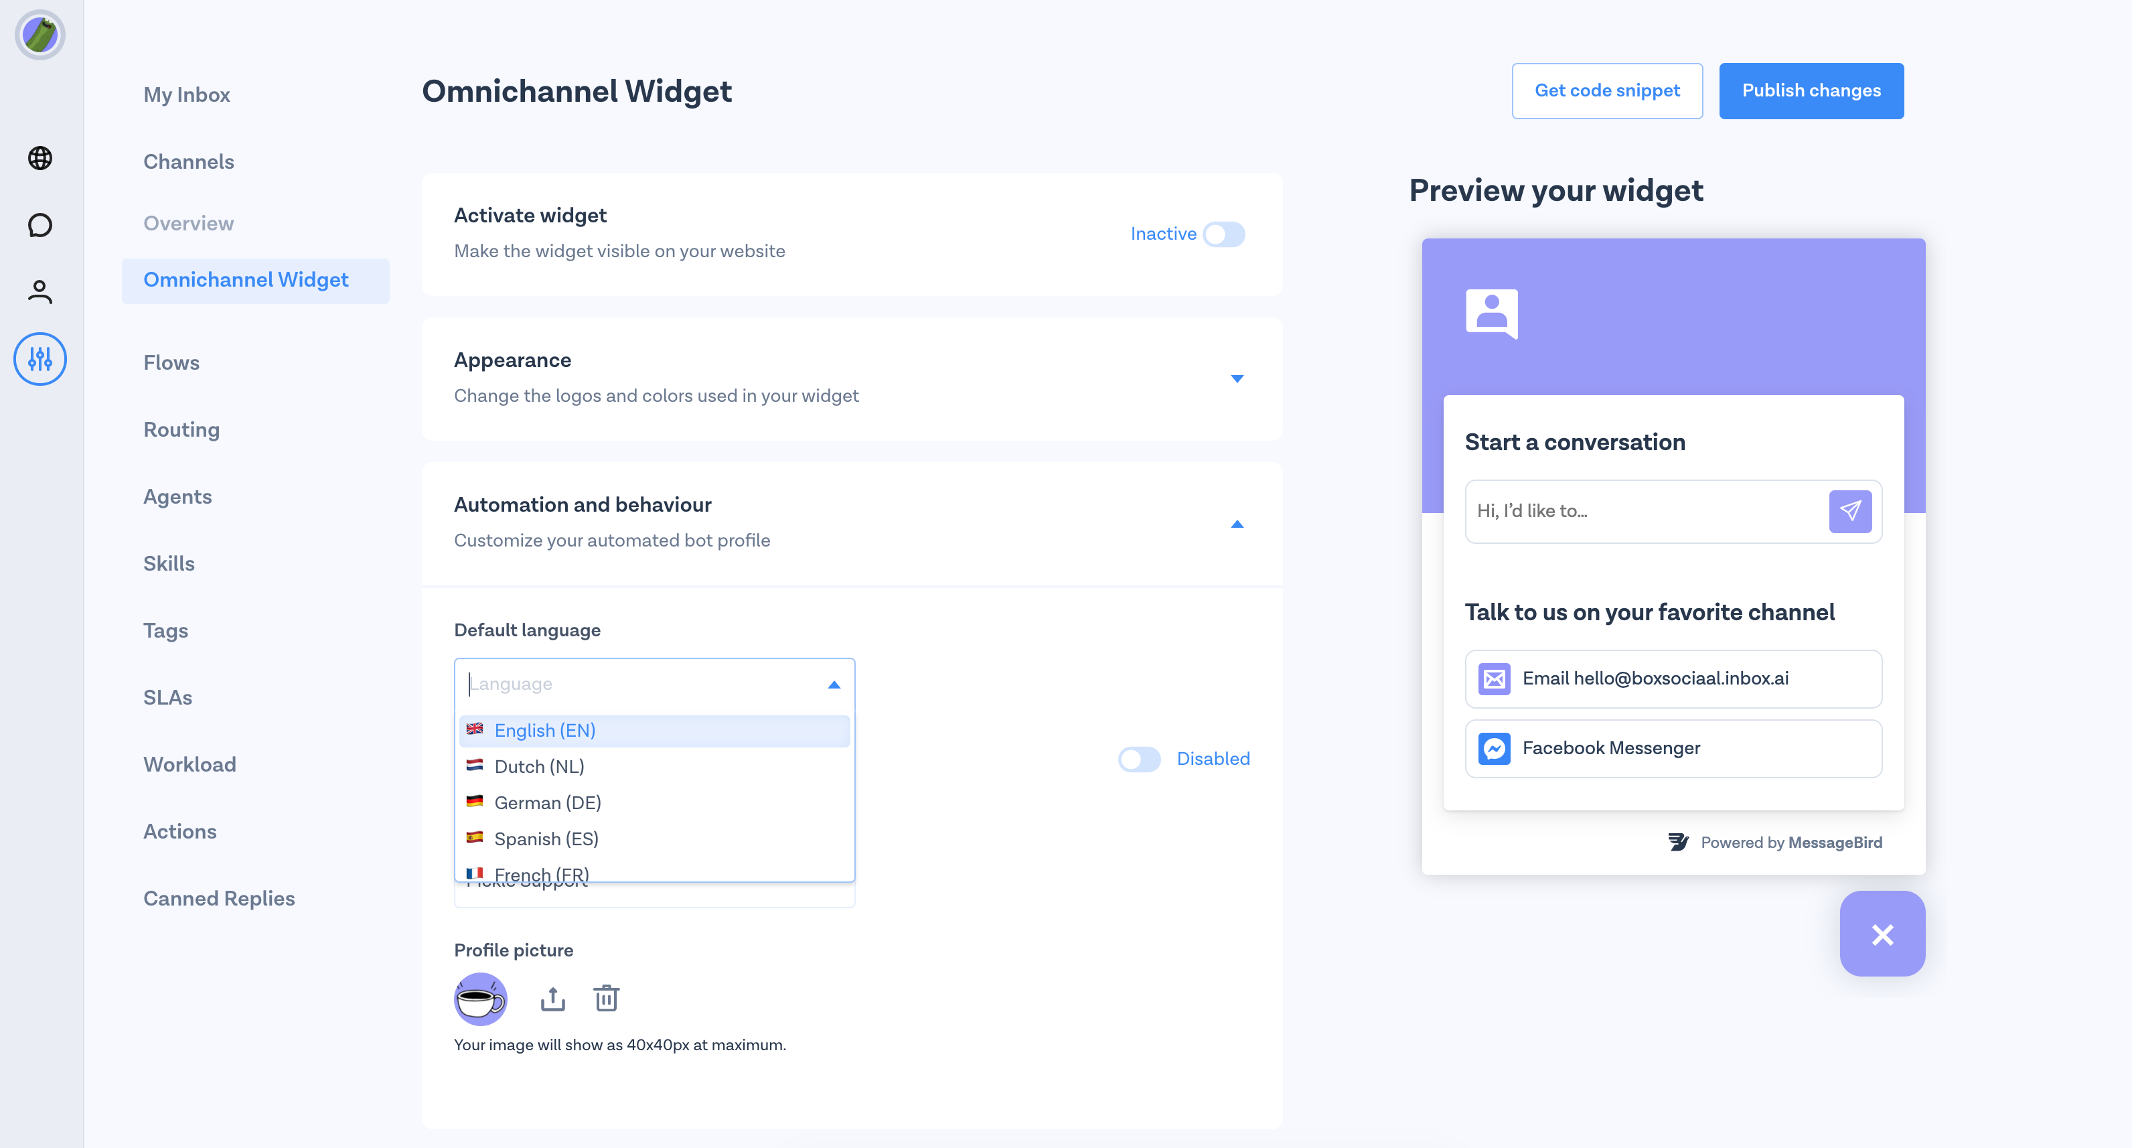Choose German (DE) language option
Viewport: 2132px width, 1148px height.
coord(548,803)
